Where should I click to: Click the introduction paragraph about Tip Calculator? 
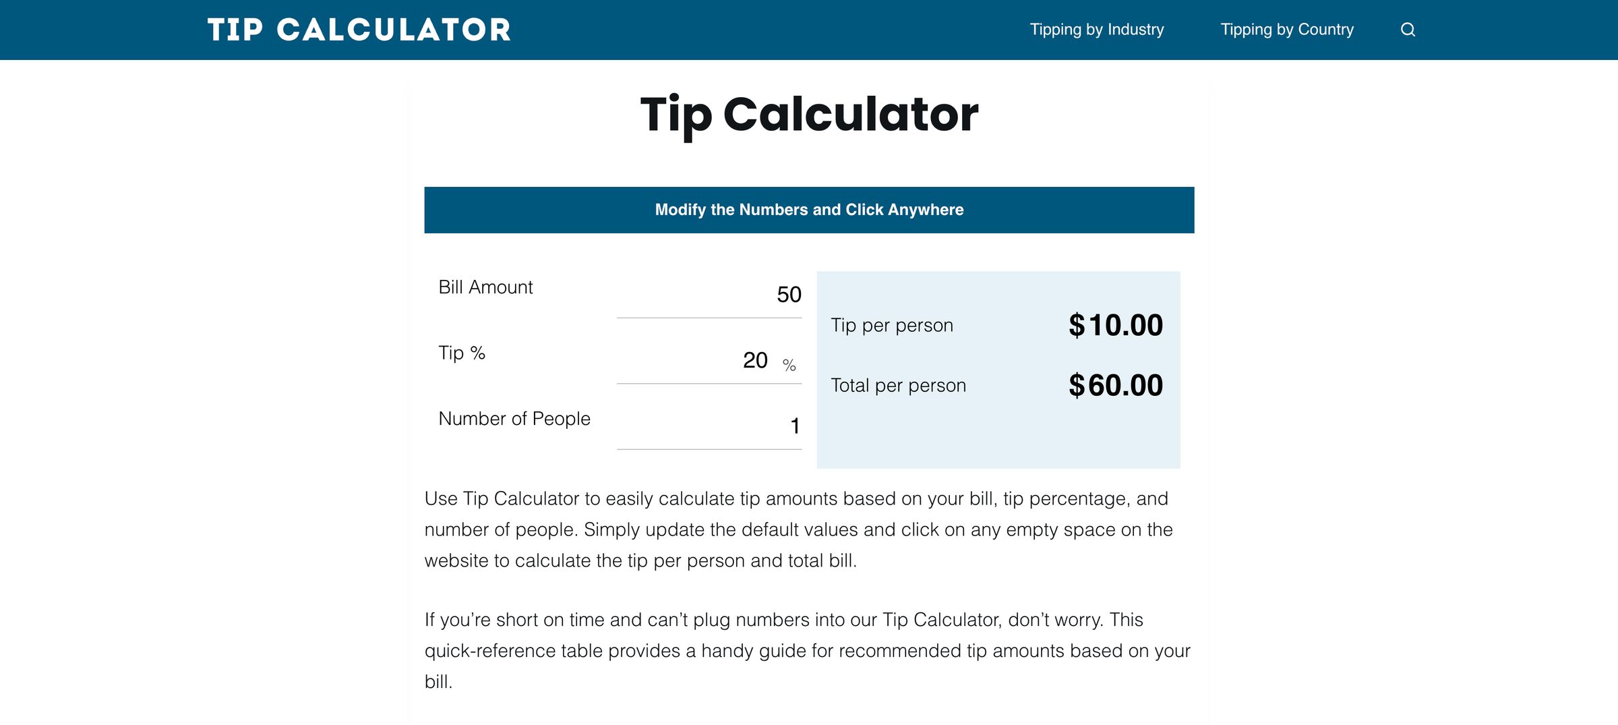[x=796, y=529]
